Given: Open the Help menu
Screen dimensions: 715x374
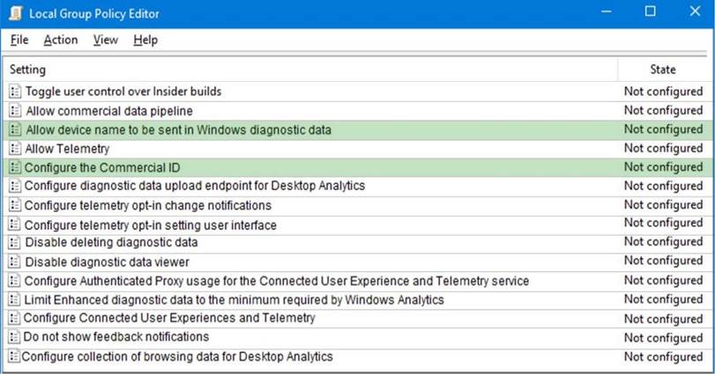Looking at the screenshot, I should click(x=145, y=40).
